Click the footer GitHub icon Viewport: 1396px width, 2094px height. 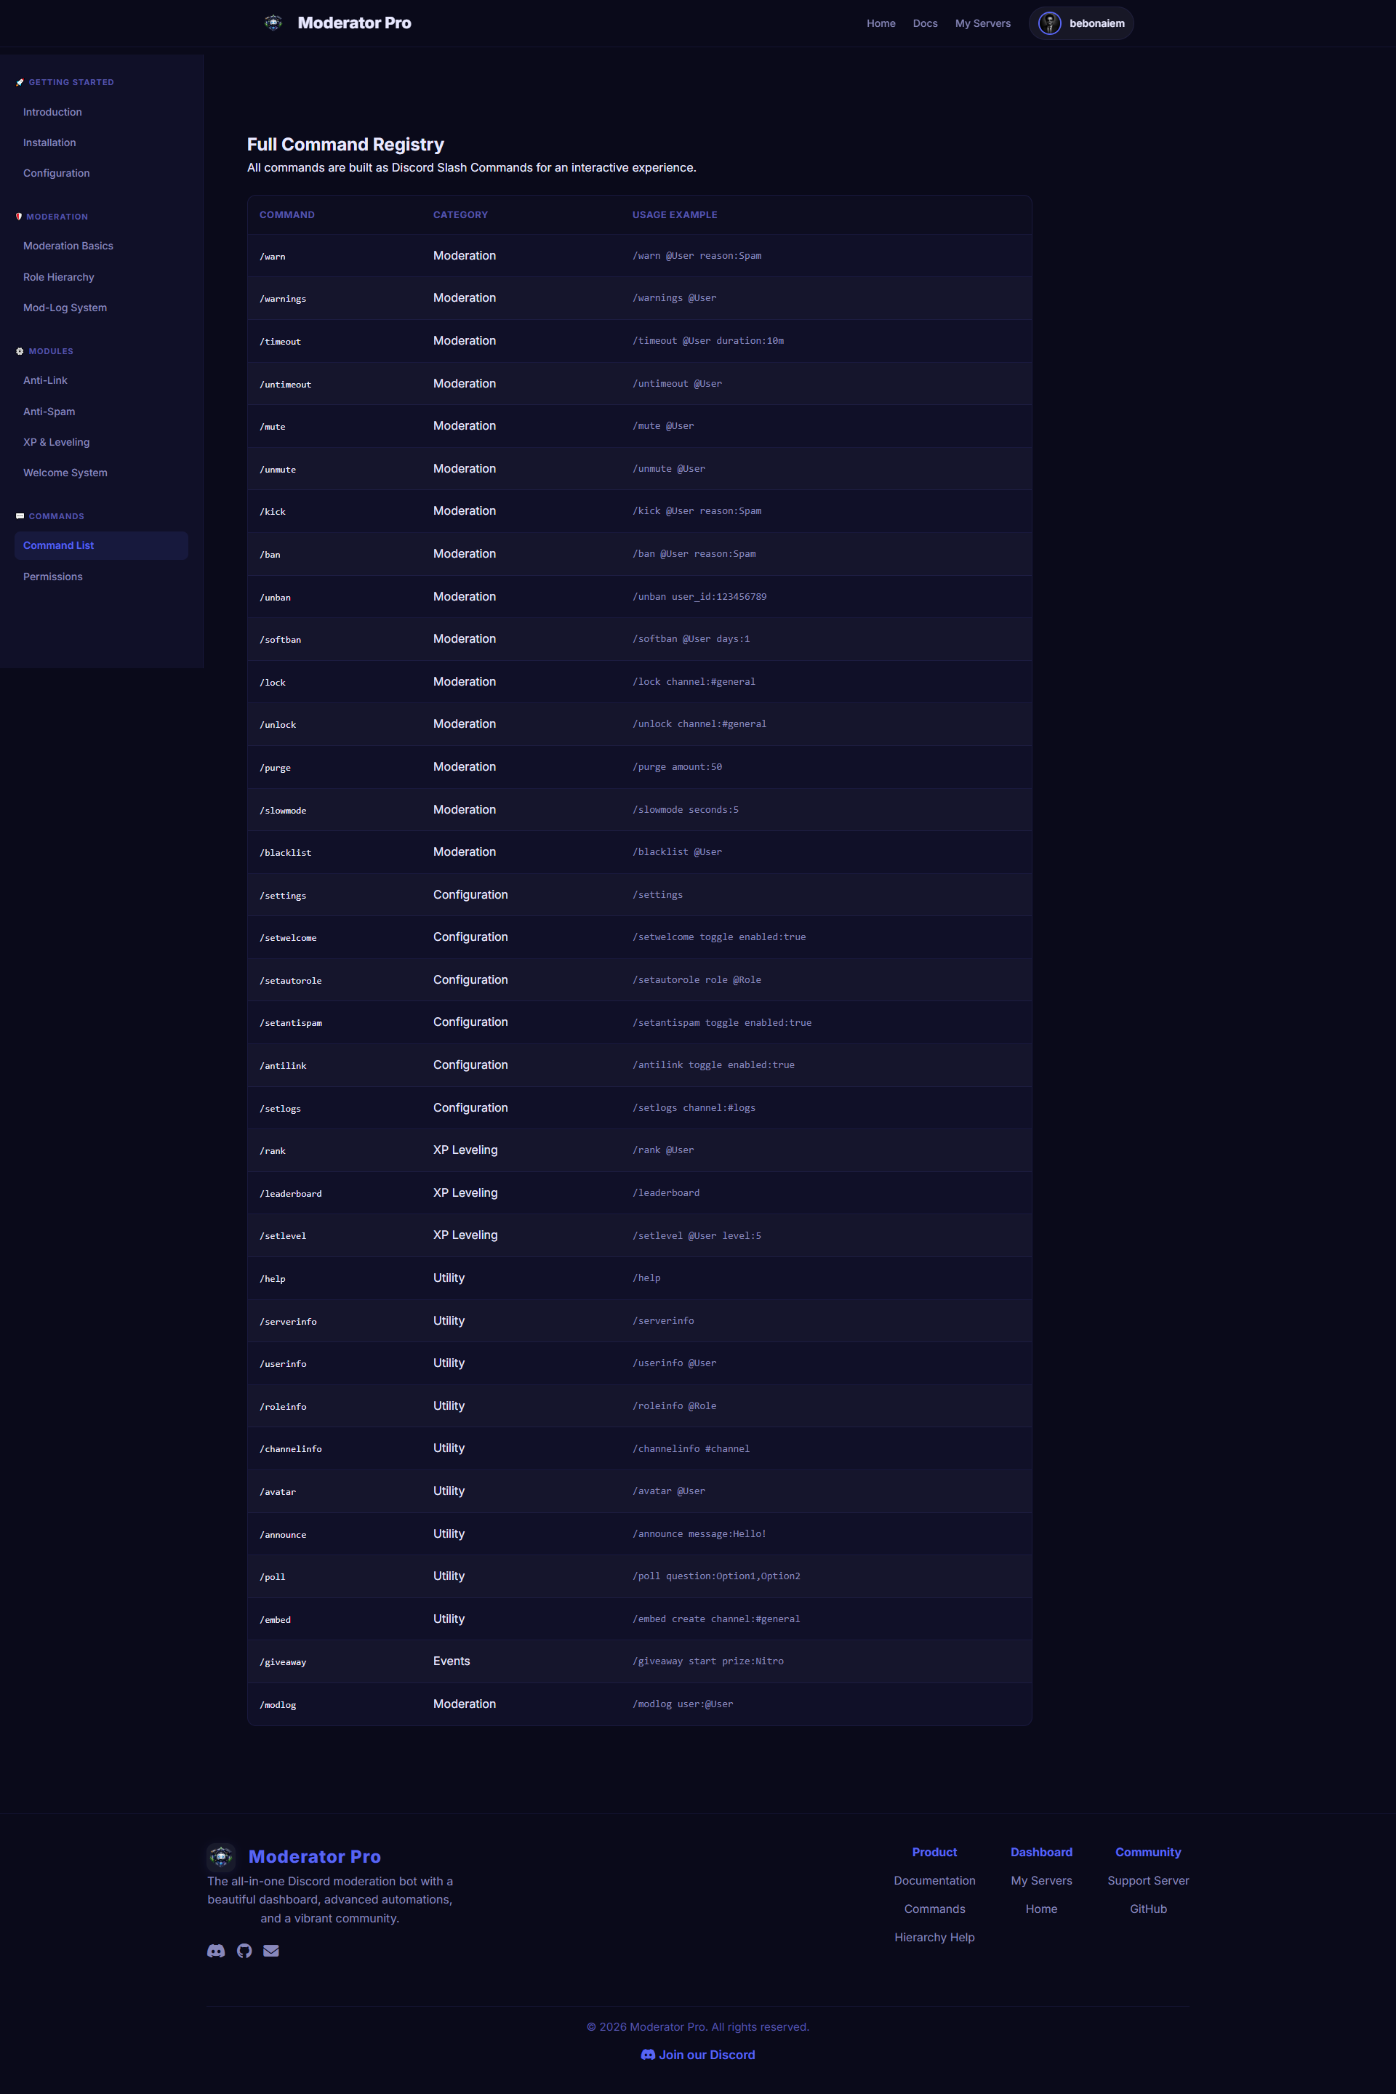pos(245,1951)
